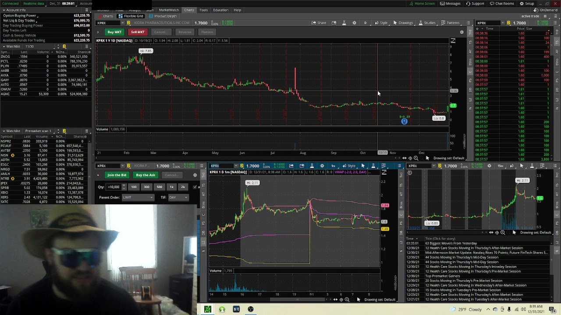Open main chart studies flask icon
Screen dimensions: 561x315
[x=344, y=23]
